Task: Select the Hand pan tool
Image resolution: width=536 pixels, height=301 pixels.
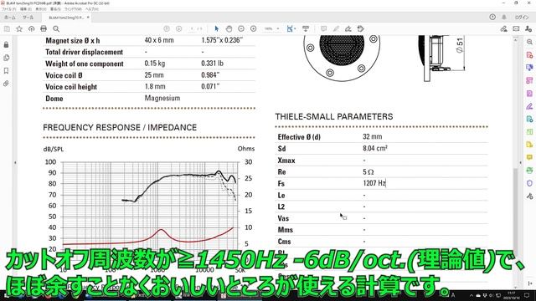Action: 229,29
